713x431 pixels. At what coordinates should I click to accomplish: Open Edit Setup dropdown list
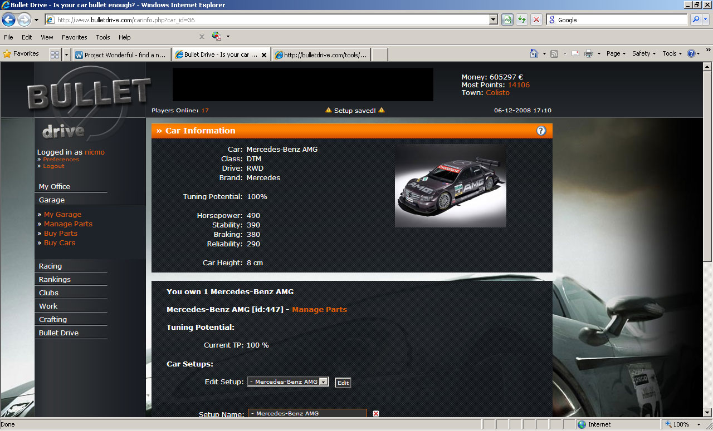tap(289, 382)
